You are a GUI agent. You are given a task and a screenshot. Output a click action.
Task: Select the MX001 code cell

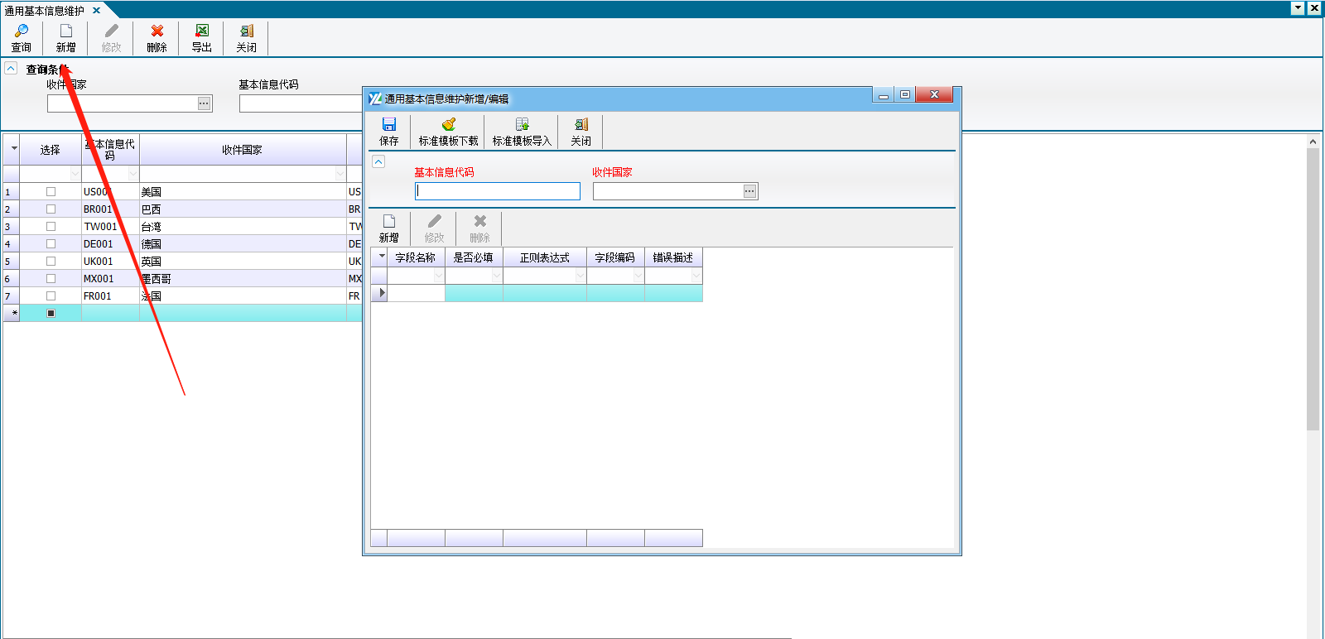point(110,278)
